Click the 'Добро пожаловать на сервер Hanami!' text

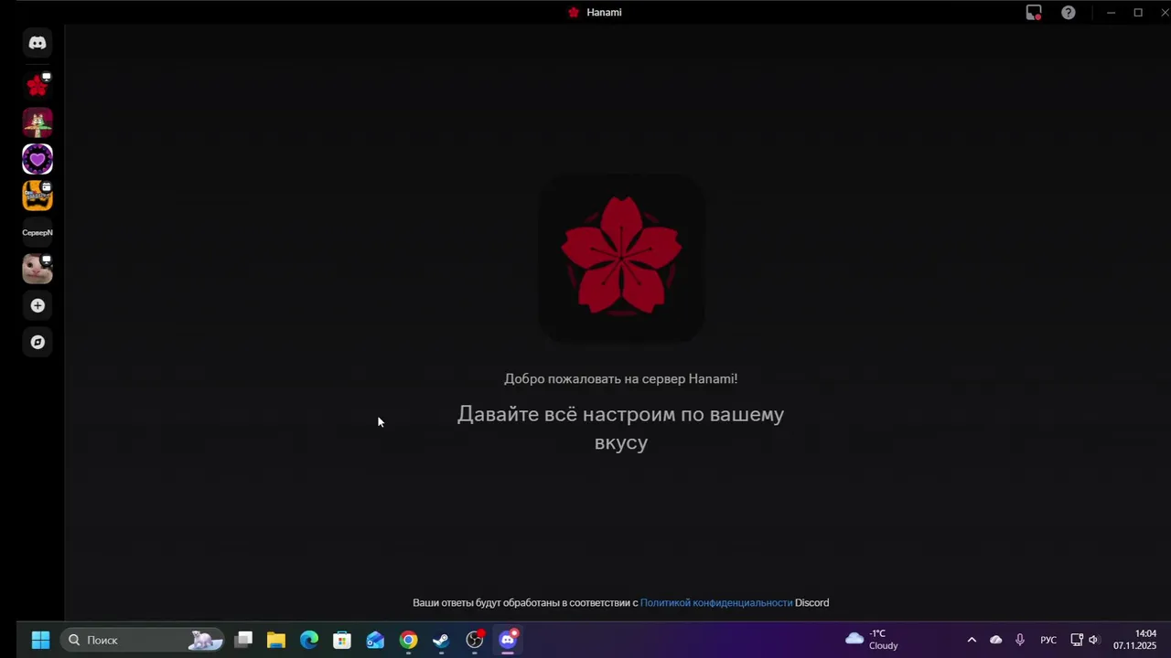620,378
